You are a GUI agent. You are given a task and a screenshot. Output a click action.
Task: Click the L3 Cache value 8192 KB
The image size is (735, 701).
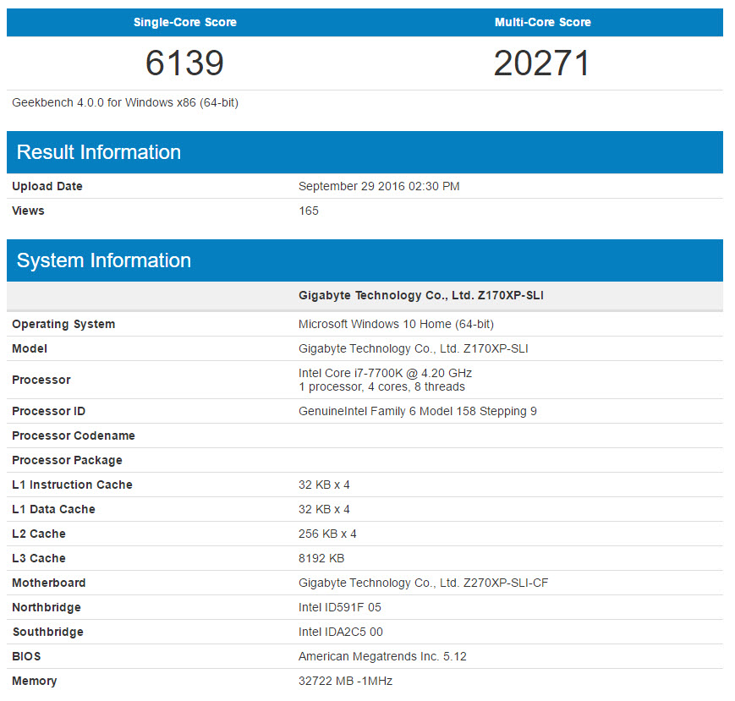point(321,559)
